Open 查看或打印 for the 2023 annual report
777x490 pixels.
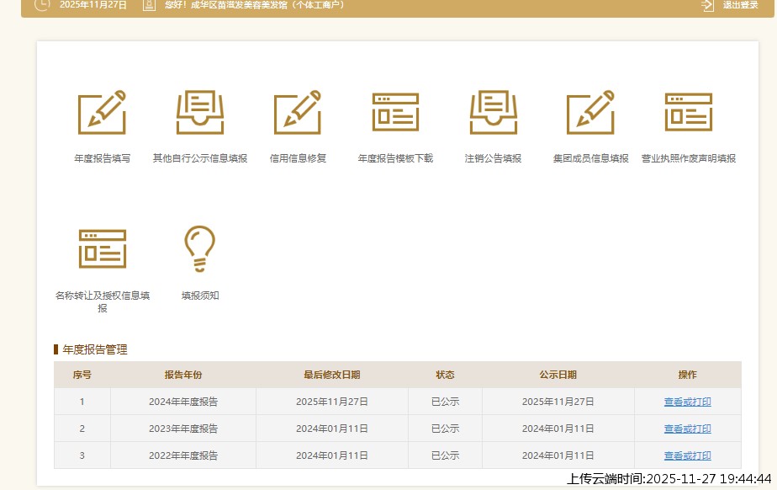pyautogui.click(x=687, y=429)
